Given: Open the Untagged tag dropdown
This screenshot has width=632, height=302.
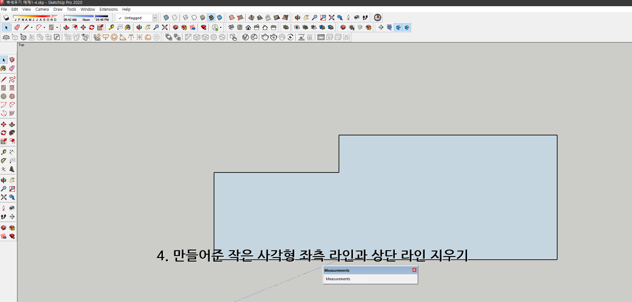Looking at the screenshot, I should (x=155, y=18).
